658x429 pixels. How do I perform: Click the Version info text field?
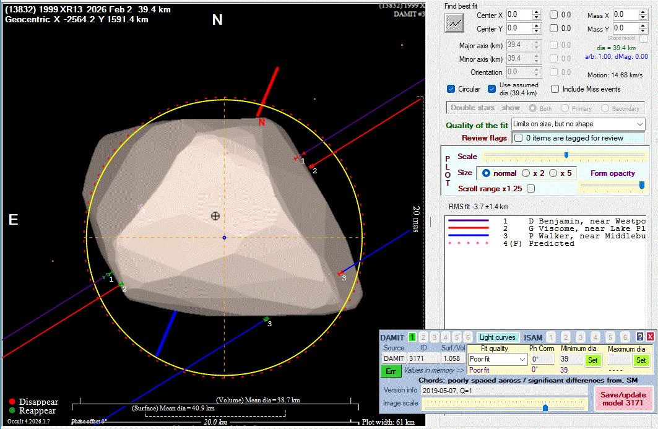[503, 391]
